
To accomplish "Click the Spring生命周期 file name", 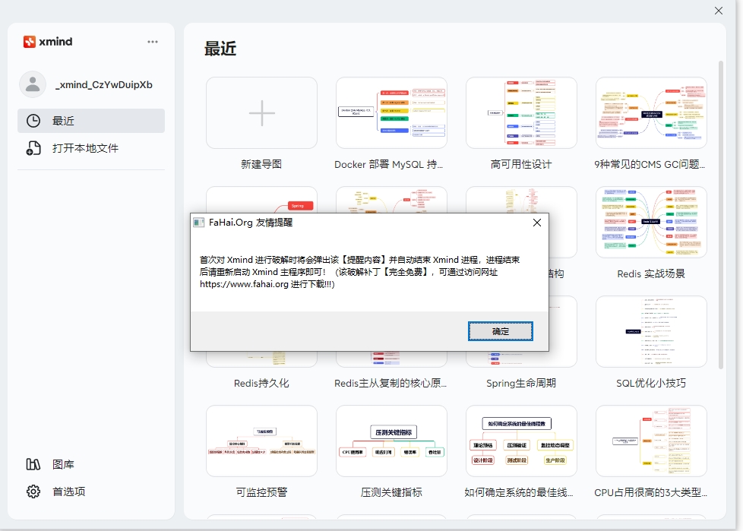I will point(521,383).
